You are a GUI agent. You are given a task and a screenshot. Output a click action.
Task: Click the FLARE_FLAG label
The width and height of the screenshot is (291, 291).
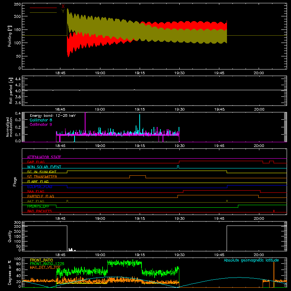click(38, 182)
